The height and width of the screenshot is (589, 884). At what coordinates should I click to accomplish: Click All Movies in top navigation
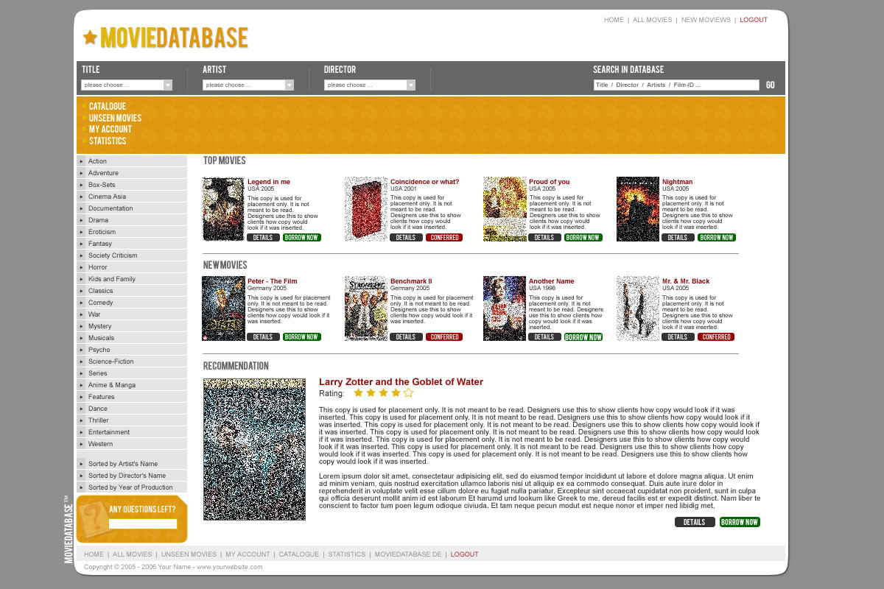click(653, 20)
